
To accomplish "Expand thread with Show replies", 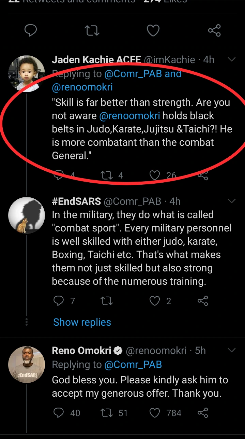I will pyautogui.click(x=82, y=322).
